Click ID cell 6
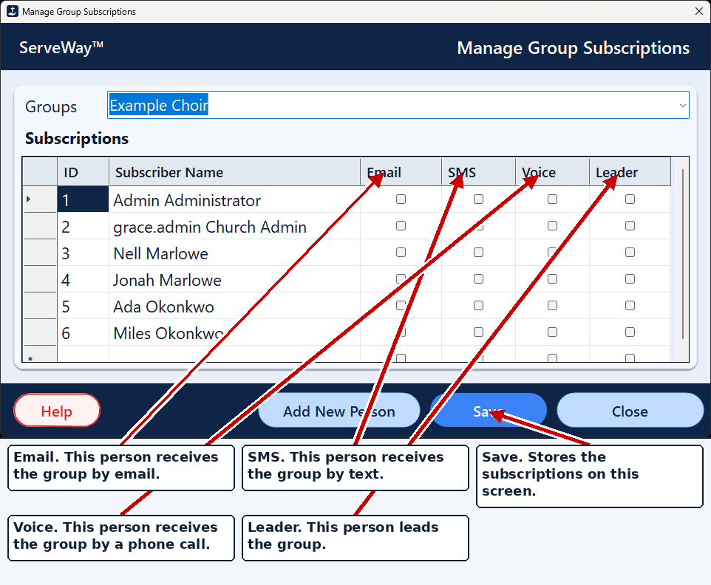The height and width of the screenshot is (585, 711). pyautogui.click(x=83, y=332)
